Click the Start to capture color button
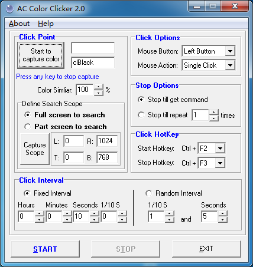 (x=41, y=55)
